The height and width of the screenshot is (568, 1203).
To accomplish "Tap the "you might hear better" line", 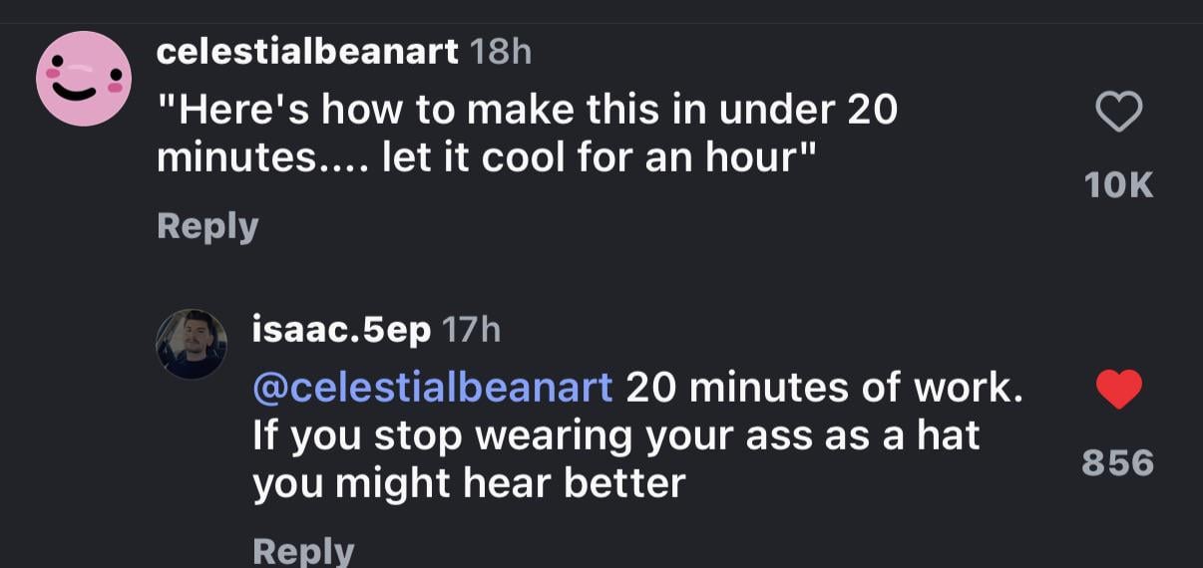I will click(x=469, y=483).
